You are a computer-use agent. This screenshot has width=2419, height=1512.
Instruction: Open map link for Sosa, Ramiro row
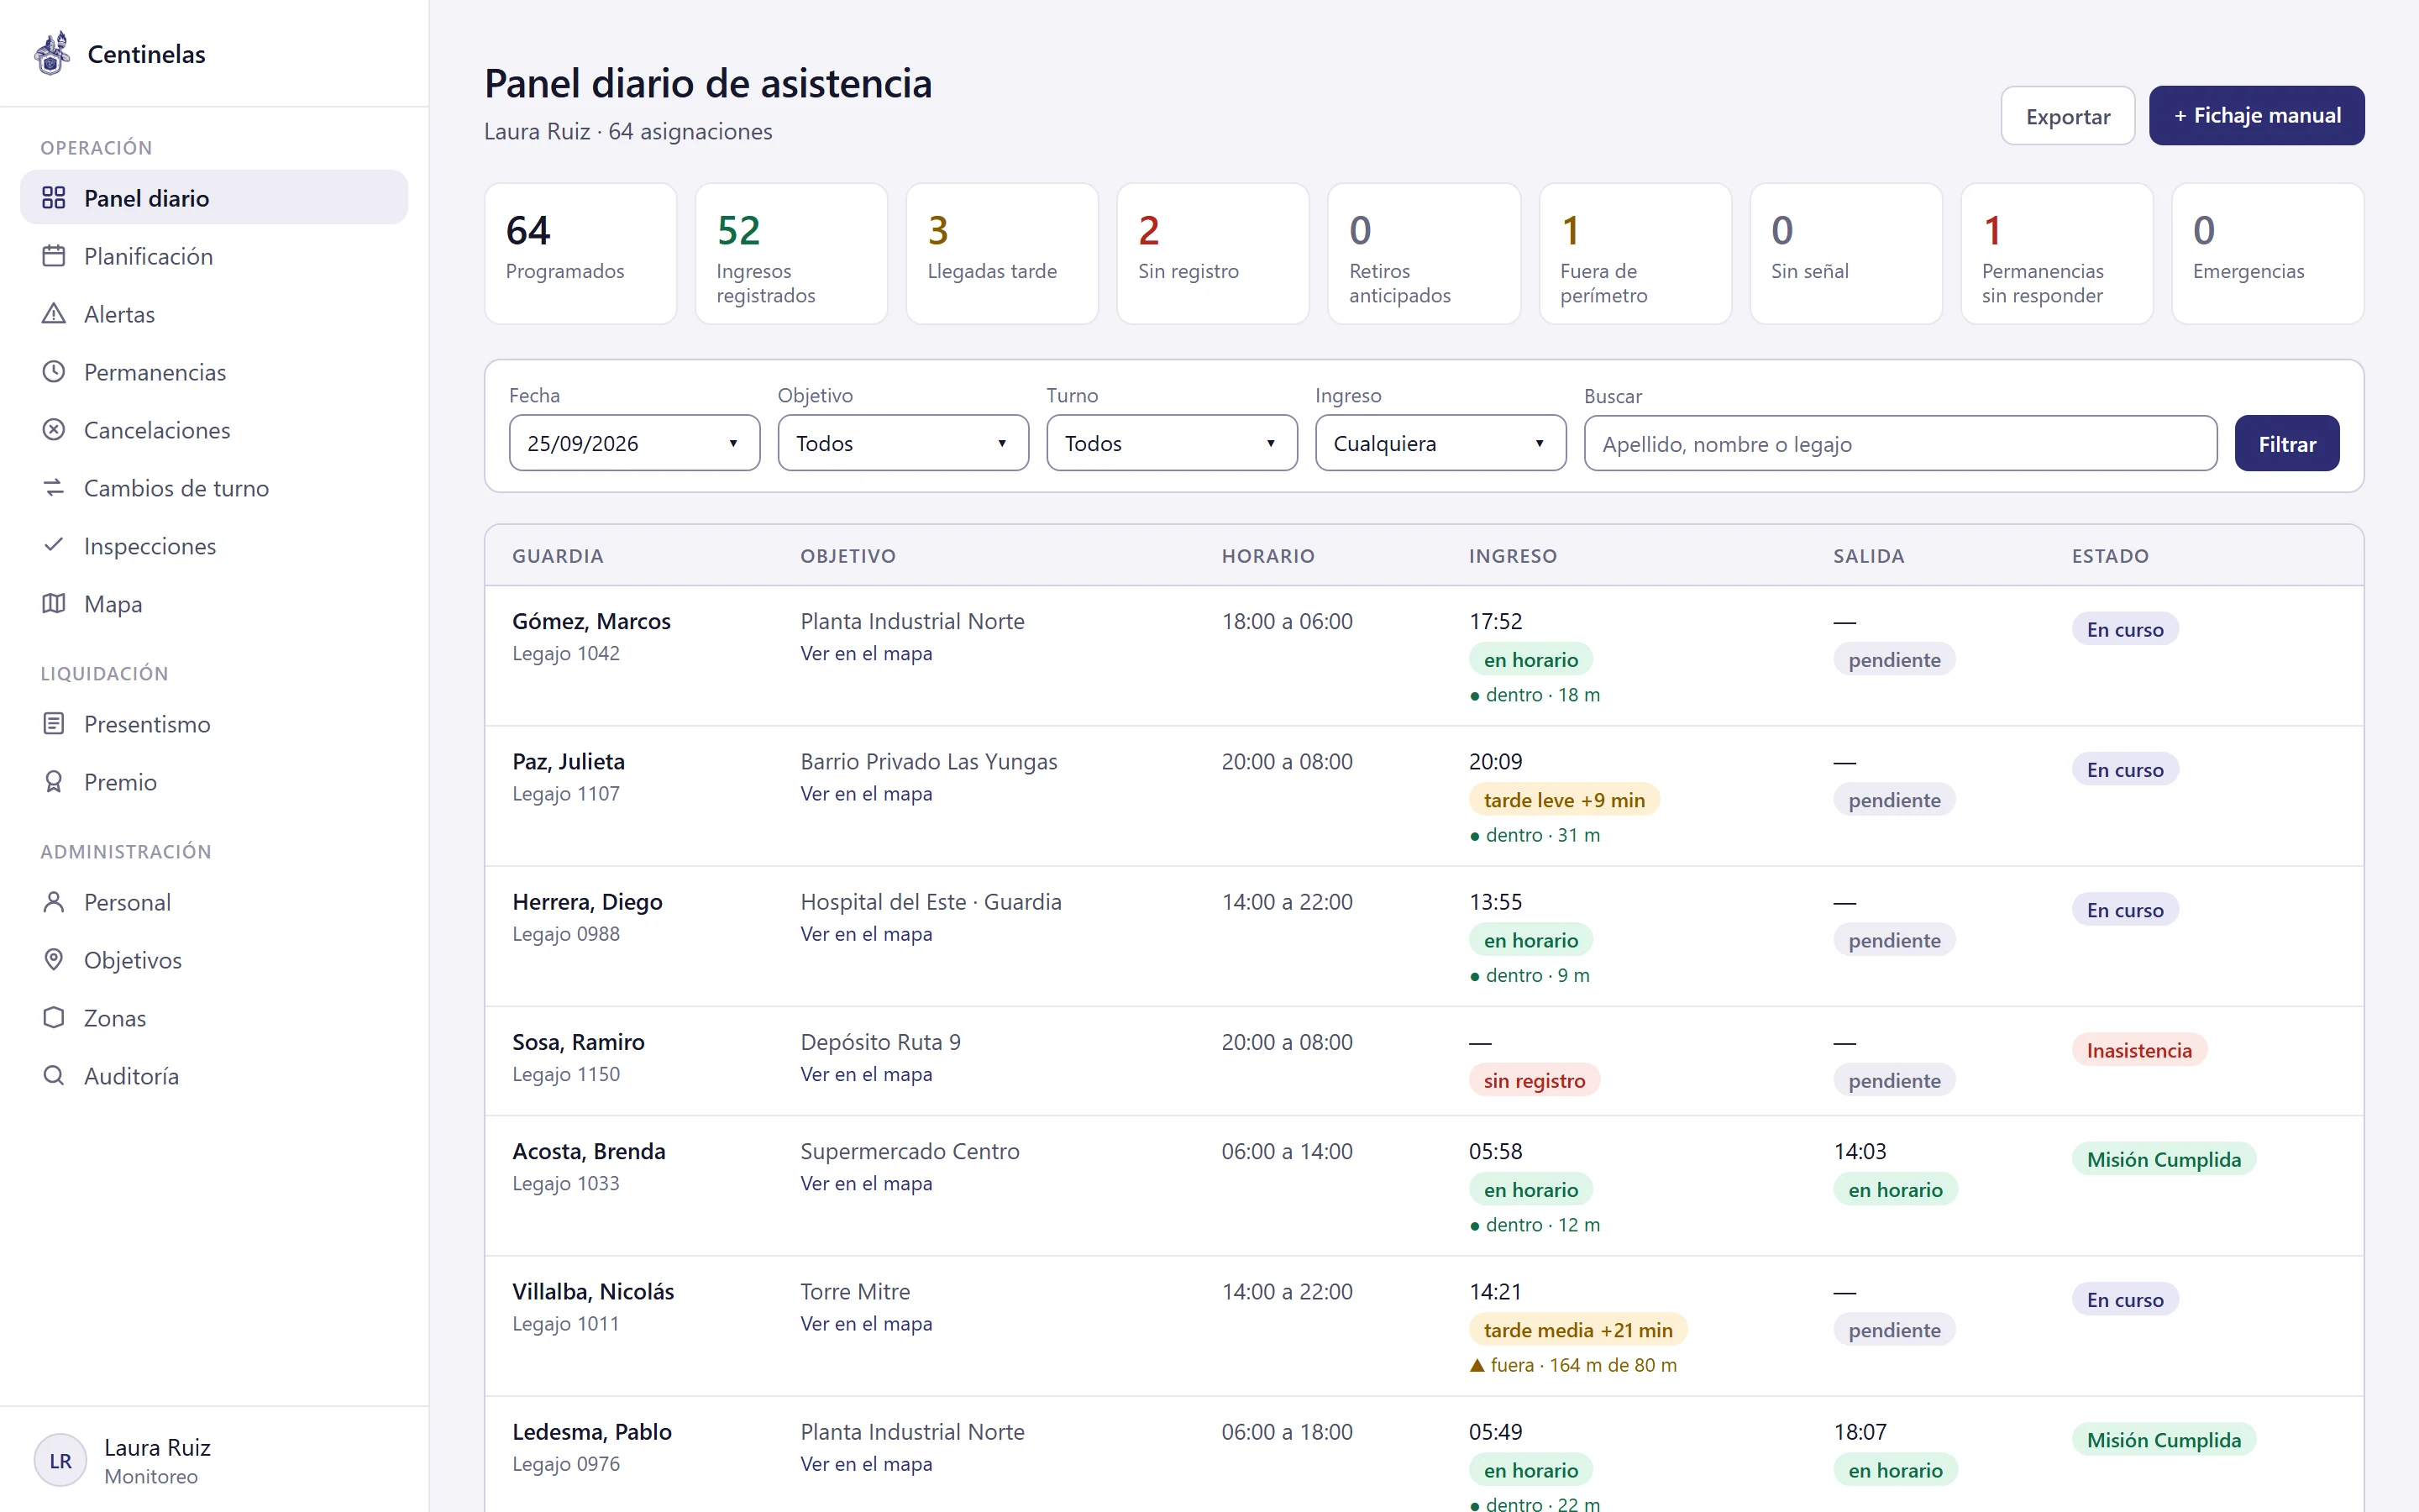[866, 1074]
